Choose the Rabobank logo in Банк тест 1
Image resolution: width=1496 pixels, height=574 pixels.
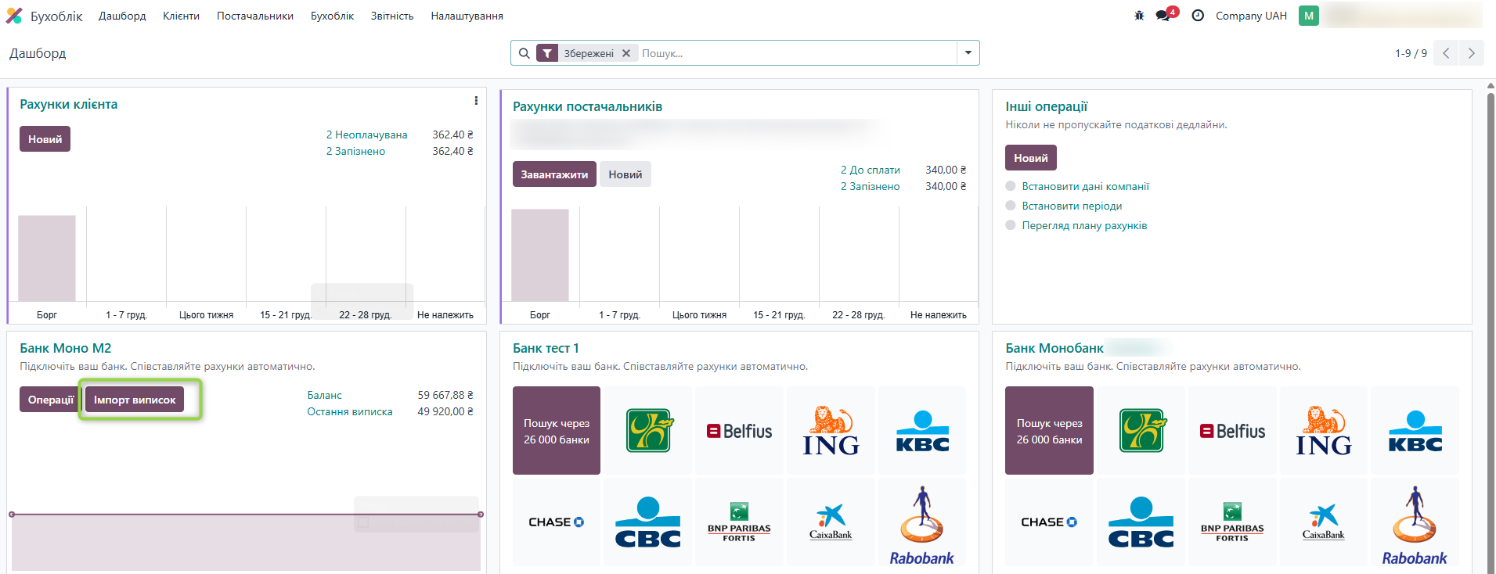(x=922, y=524)
